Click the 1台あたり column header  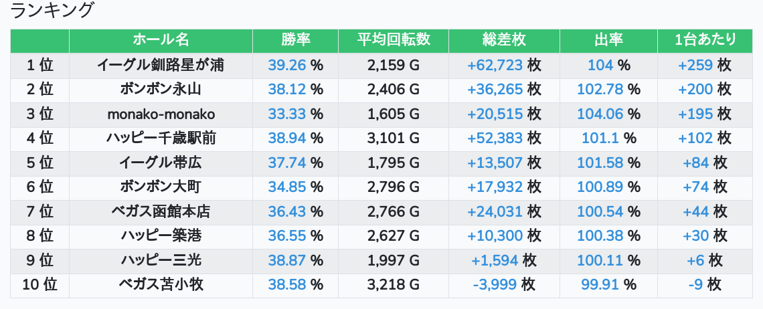pyautogui.click(x=705, y=40)
